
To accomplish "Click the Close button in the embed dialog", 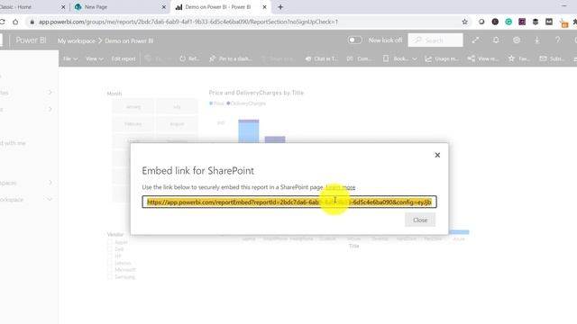I will coord(420,220).
